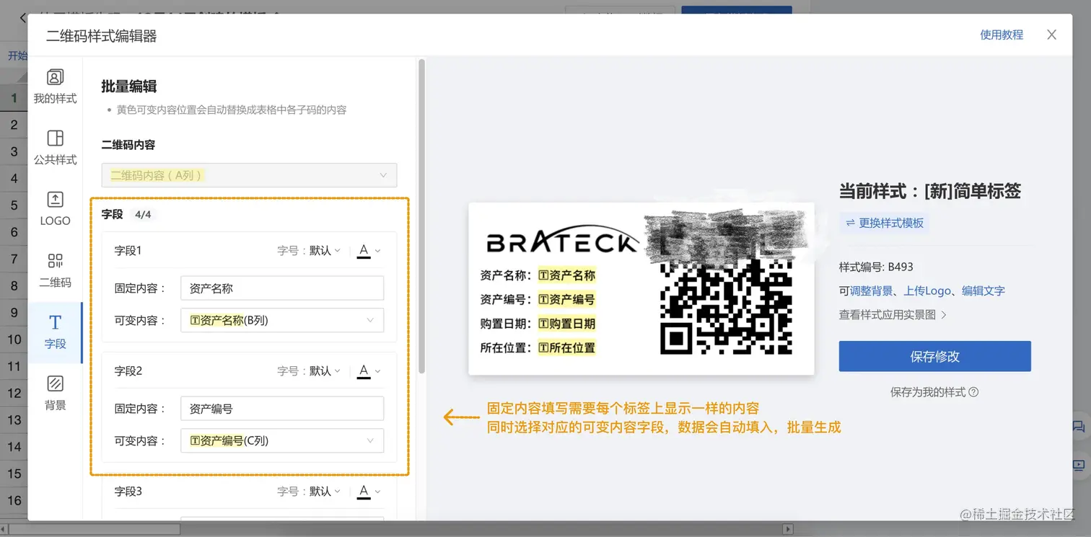
Task: Click the editor panel vertical scrollbar
Action: tap(421, 216)
